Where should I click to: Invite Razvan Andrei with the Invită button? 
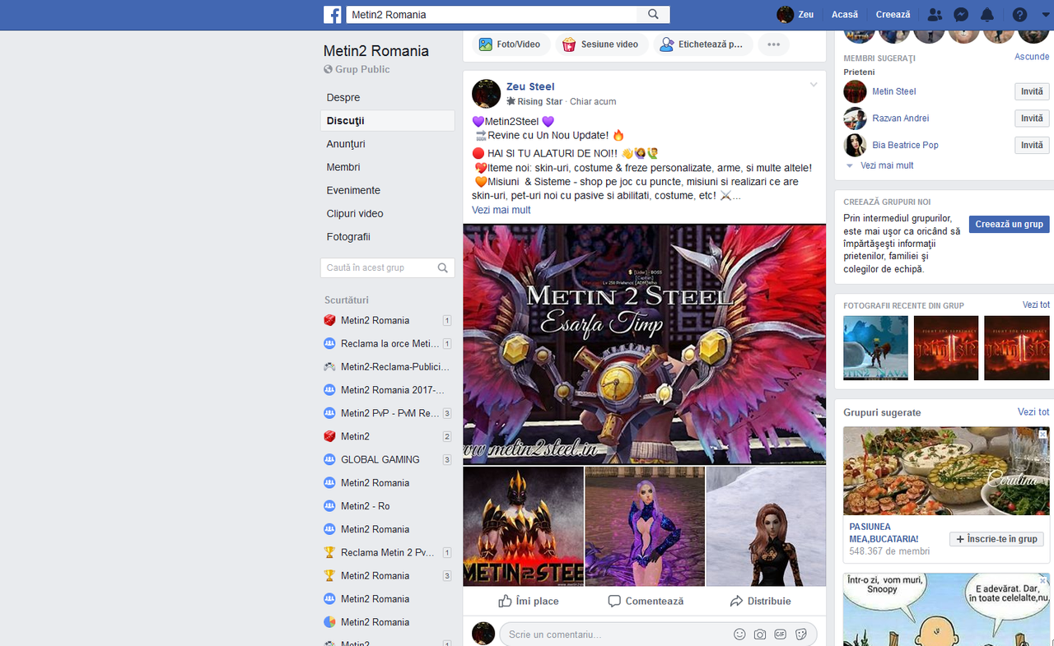(1031, 118)
